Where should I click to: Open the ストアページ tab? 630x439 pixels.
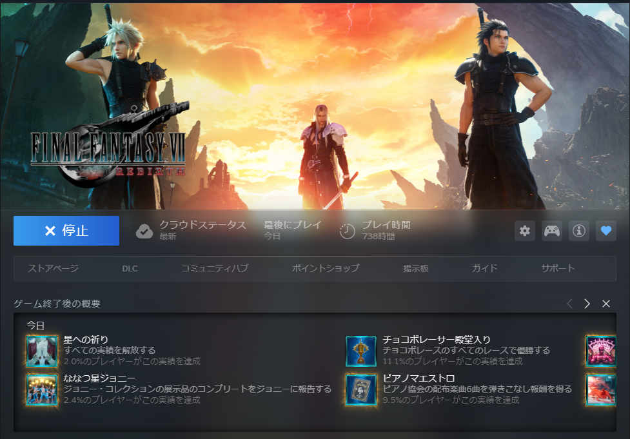pyautogui.click(x=53, y=268)
